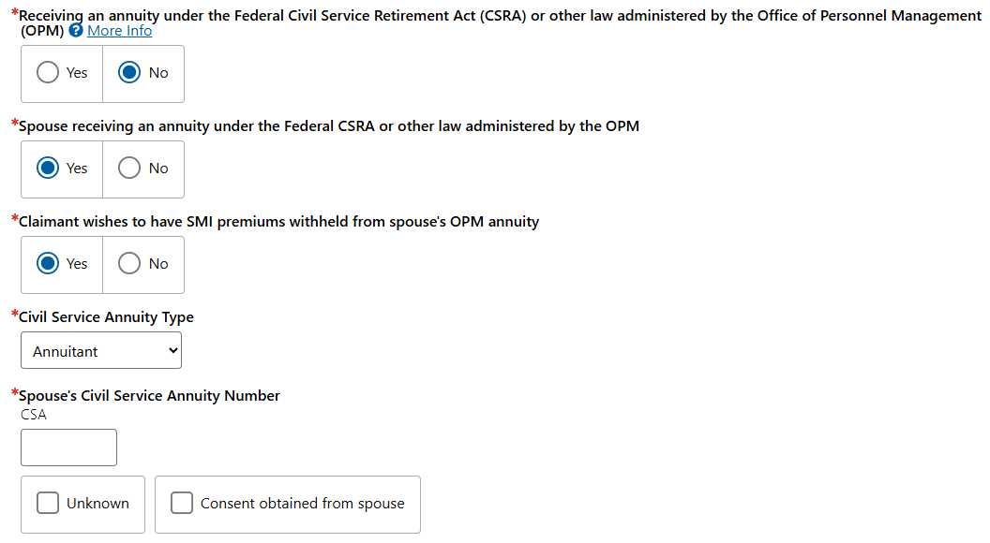Choose No for spouse receiving an annuity
This screenshot has height=543, width=990.
tap(130, 169)
